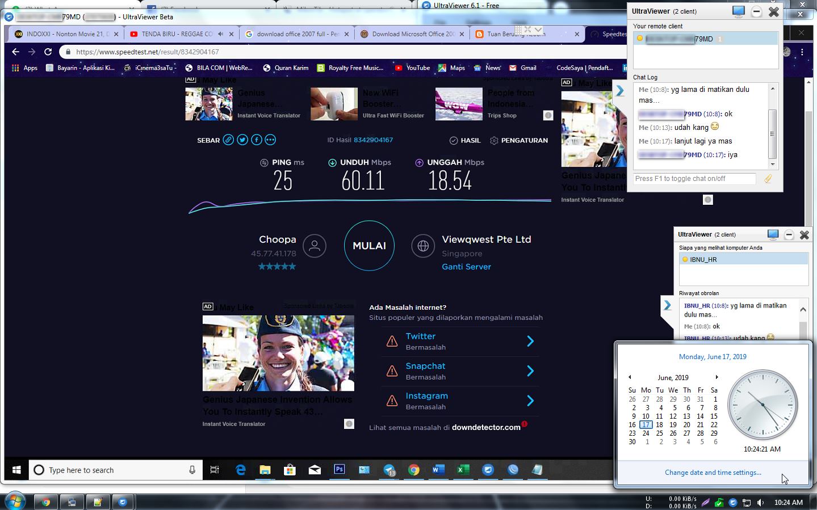Open Bayarin - Aplikasi bookmark
817x510 pixels.
pos(80,68)
